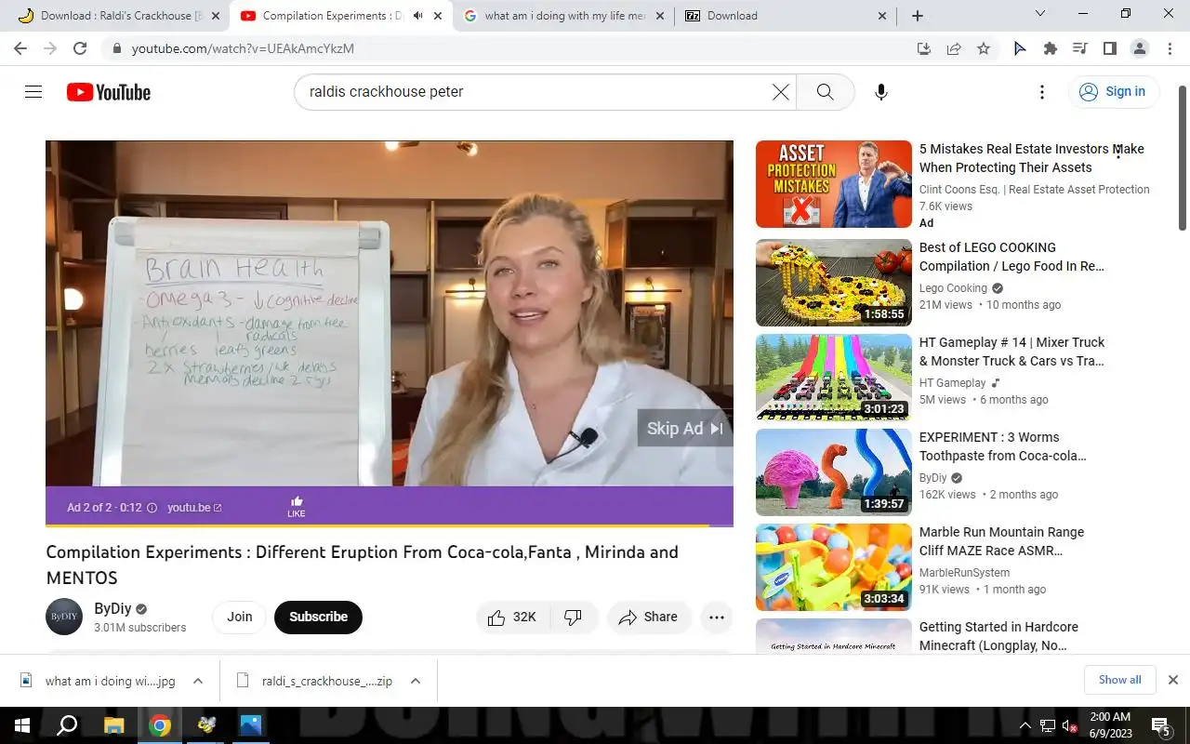Clear the search box text

(x=781, y=91)
